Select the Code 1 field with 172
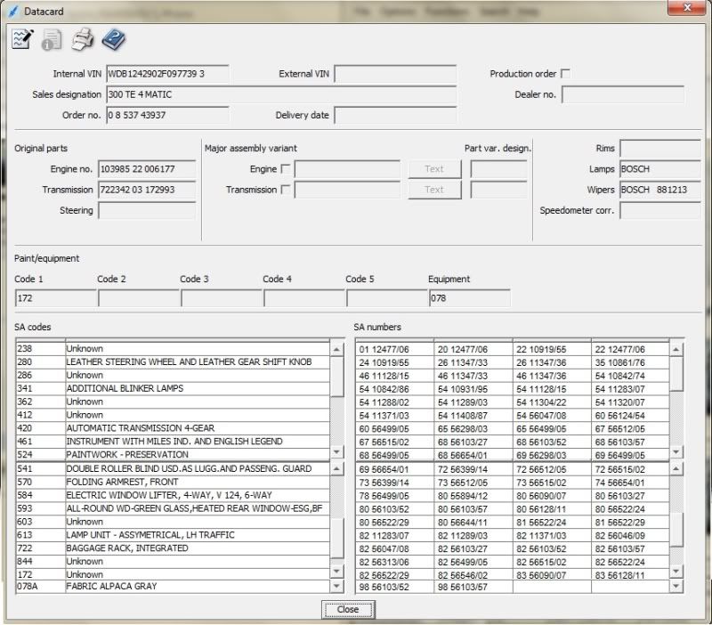This screenshot has height=625, width=712. tap(56, 298)
